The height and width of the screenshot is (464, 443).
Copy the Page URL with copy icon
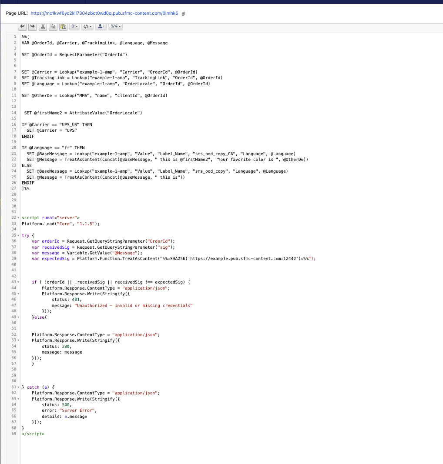point(183,13)
